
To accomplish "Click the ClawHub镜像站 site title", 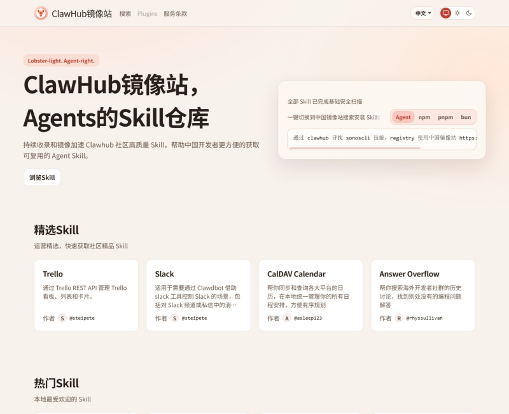I will click(82, 13).
